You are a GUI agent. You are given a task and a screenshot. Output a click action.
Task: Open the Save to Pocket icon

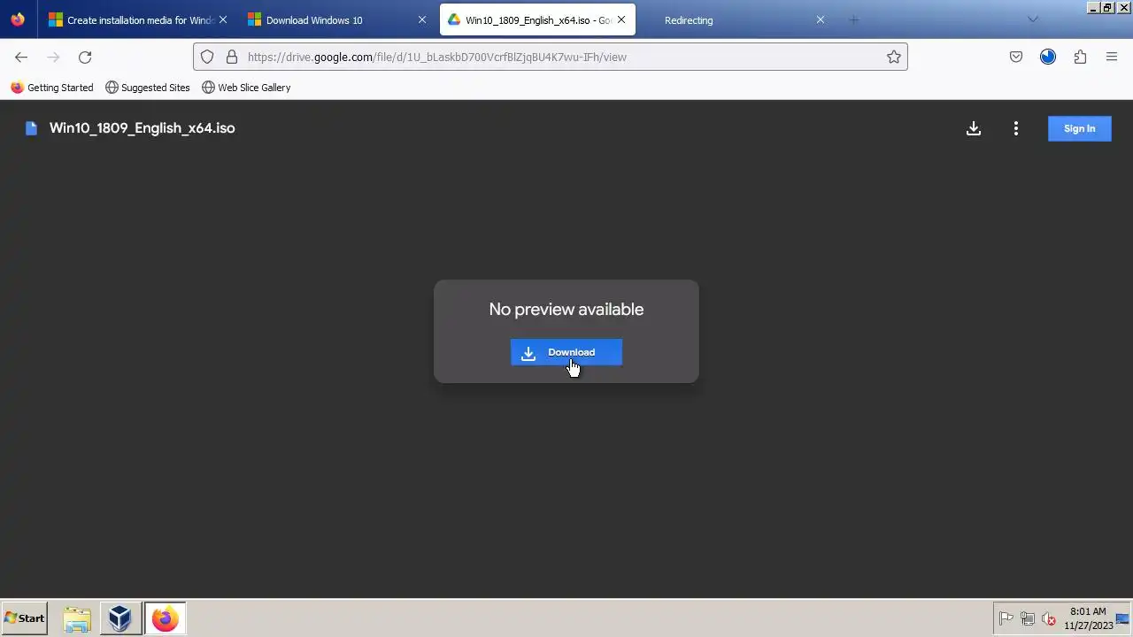coord(1016,57)
